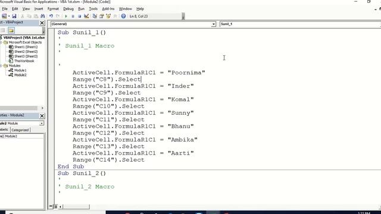Open the View menu
381x214 pixels.
click(x=26, y=9)
